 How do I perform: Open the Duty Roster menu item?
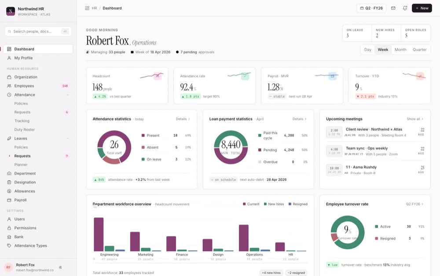click(x=24, y=130)
